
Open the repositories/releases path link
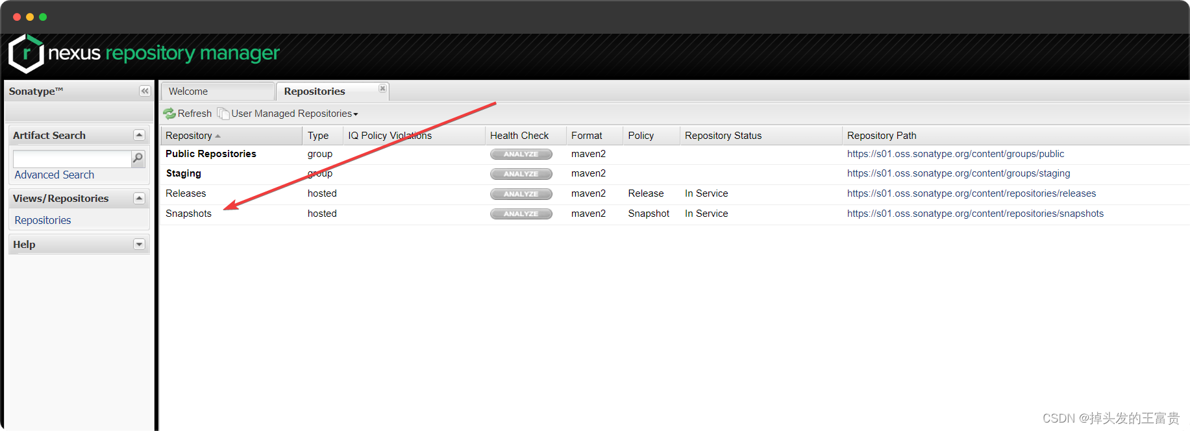click(971, 193)
